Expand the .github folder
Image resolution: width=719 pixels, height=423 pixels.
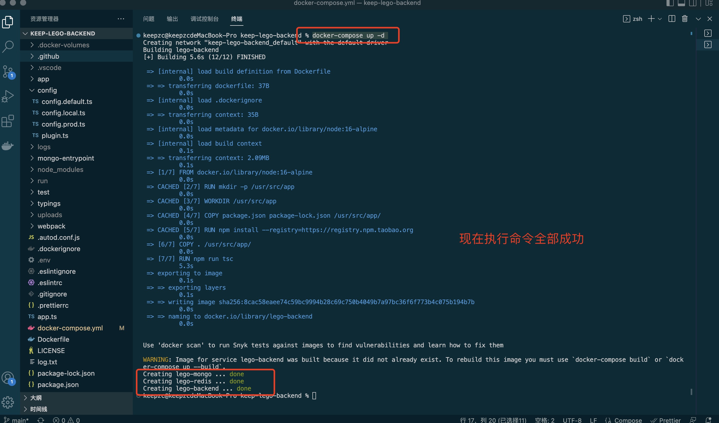pyautogui.click(x=76, y=56)
